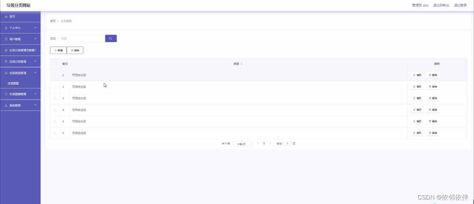Image resolution: width=474 pixels, height=204 pixels.
Task: Go to previous page with left arrow
Action: point(258,144)
